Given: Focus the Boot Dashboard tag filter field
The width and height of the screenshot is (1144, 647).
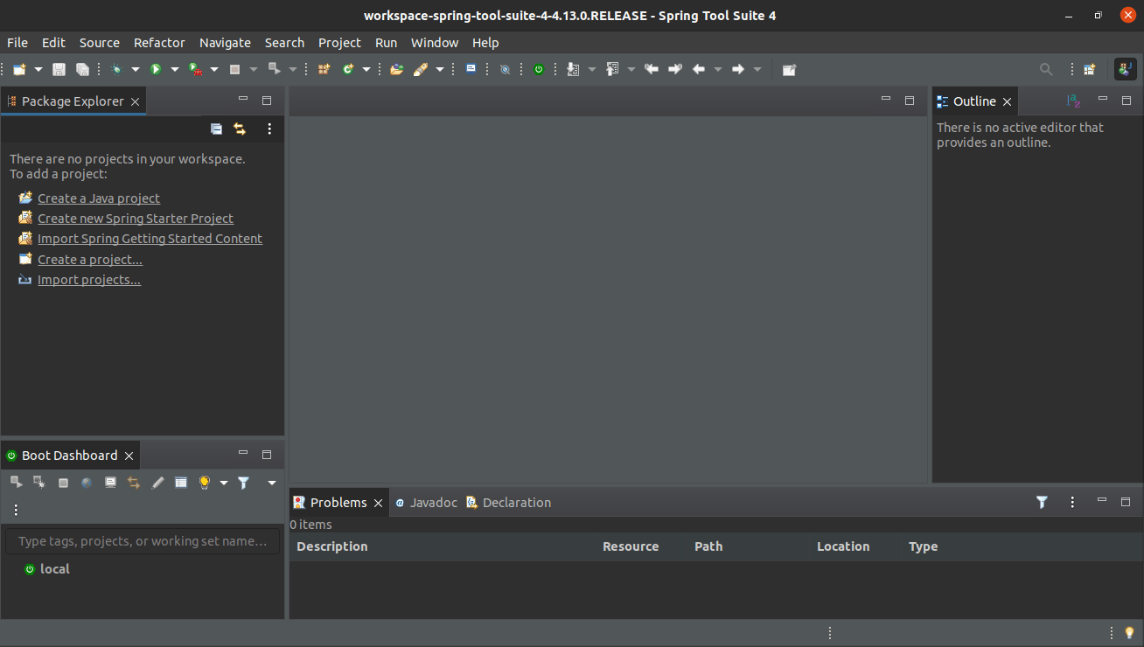Looking at the screenshot, I should click(x=143, y=541).
